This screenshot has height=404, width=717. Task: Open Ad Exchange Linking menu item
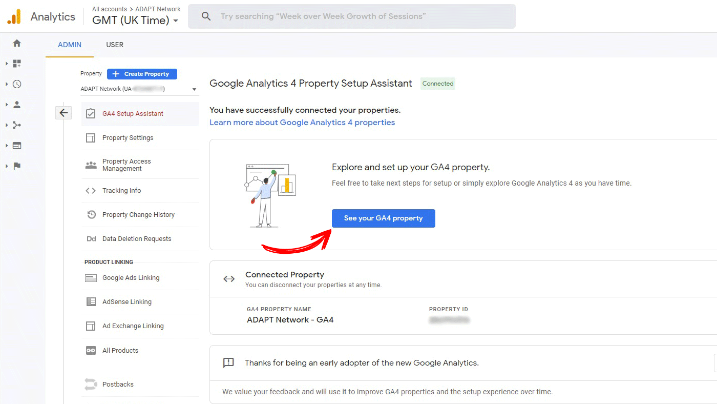coord(140,326)
